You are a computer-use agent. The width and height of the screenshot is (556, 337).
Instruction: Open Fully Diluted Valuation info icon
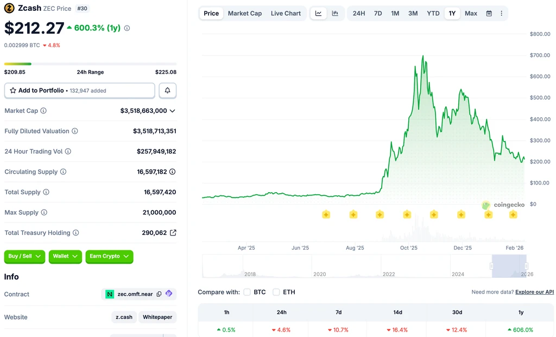[75, 131]
